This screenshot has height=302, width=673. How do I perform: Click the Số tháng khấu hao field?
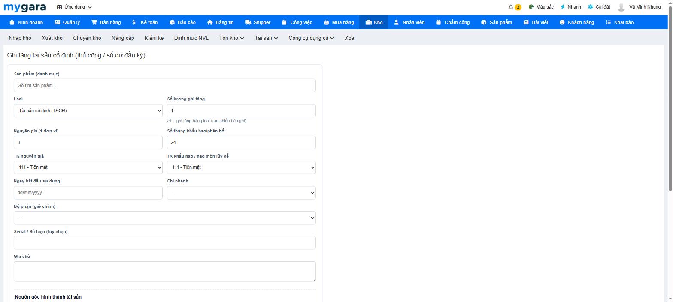pyautogui.click(x=241, y=142)
